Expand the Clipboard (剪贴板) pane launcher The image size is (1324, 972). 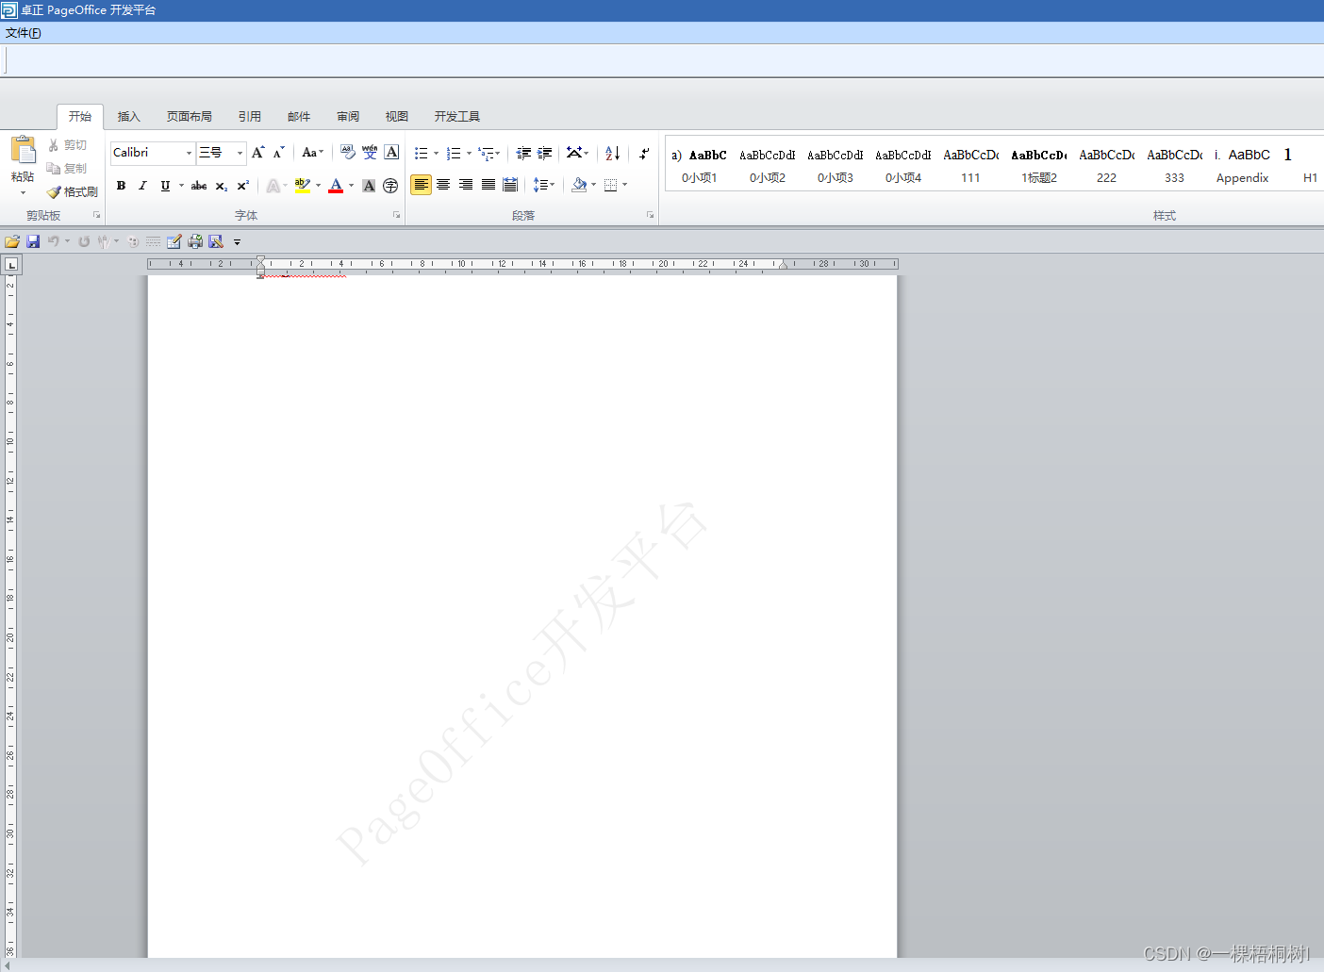click(x=96, y=215)
